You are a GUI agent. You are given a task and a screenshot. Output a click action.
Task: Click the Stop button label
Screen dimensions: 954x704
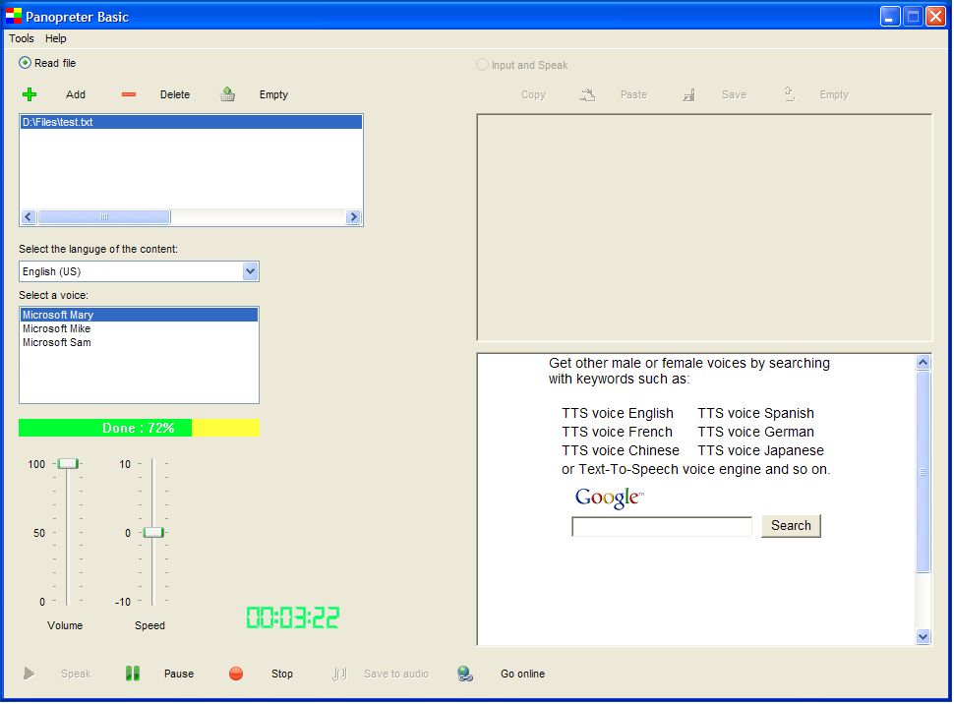(281, 674)
